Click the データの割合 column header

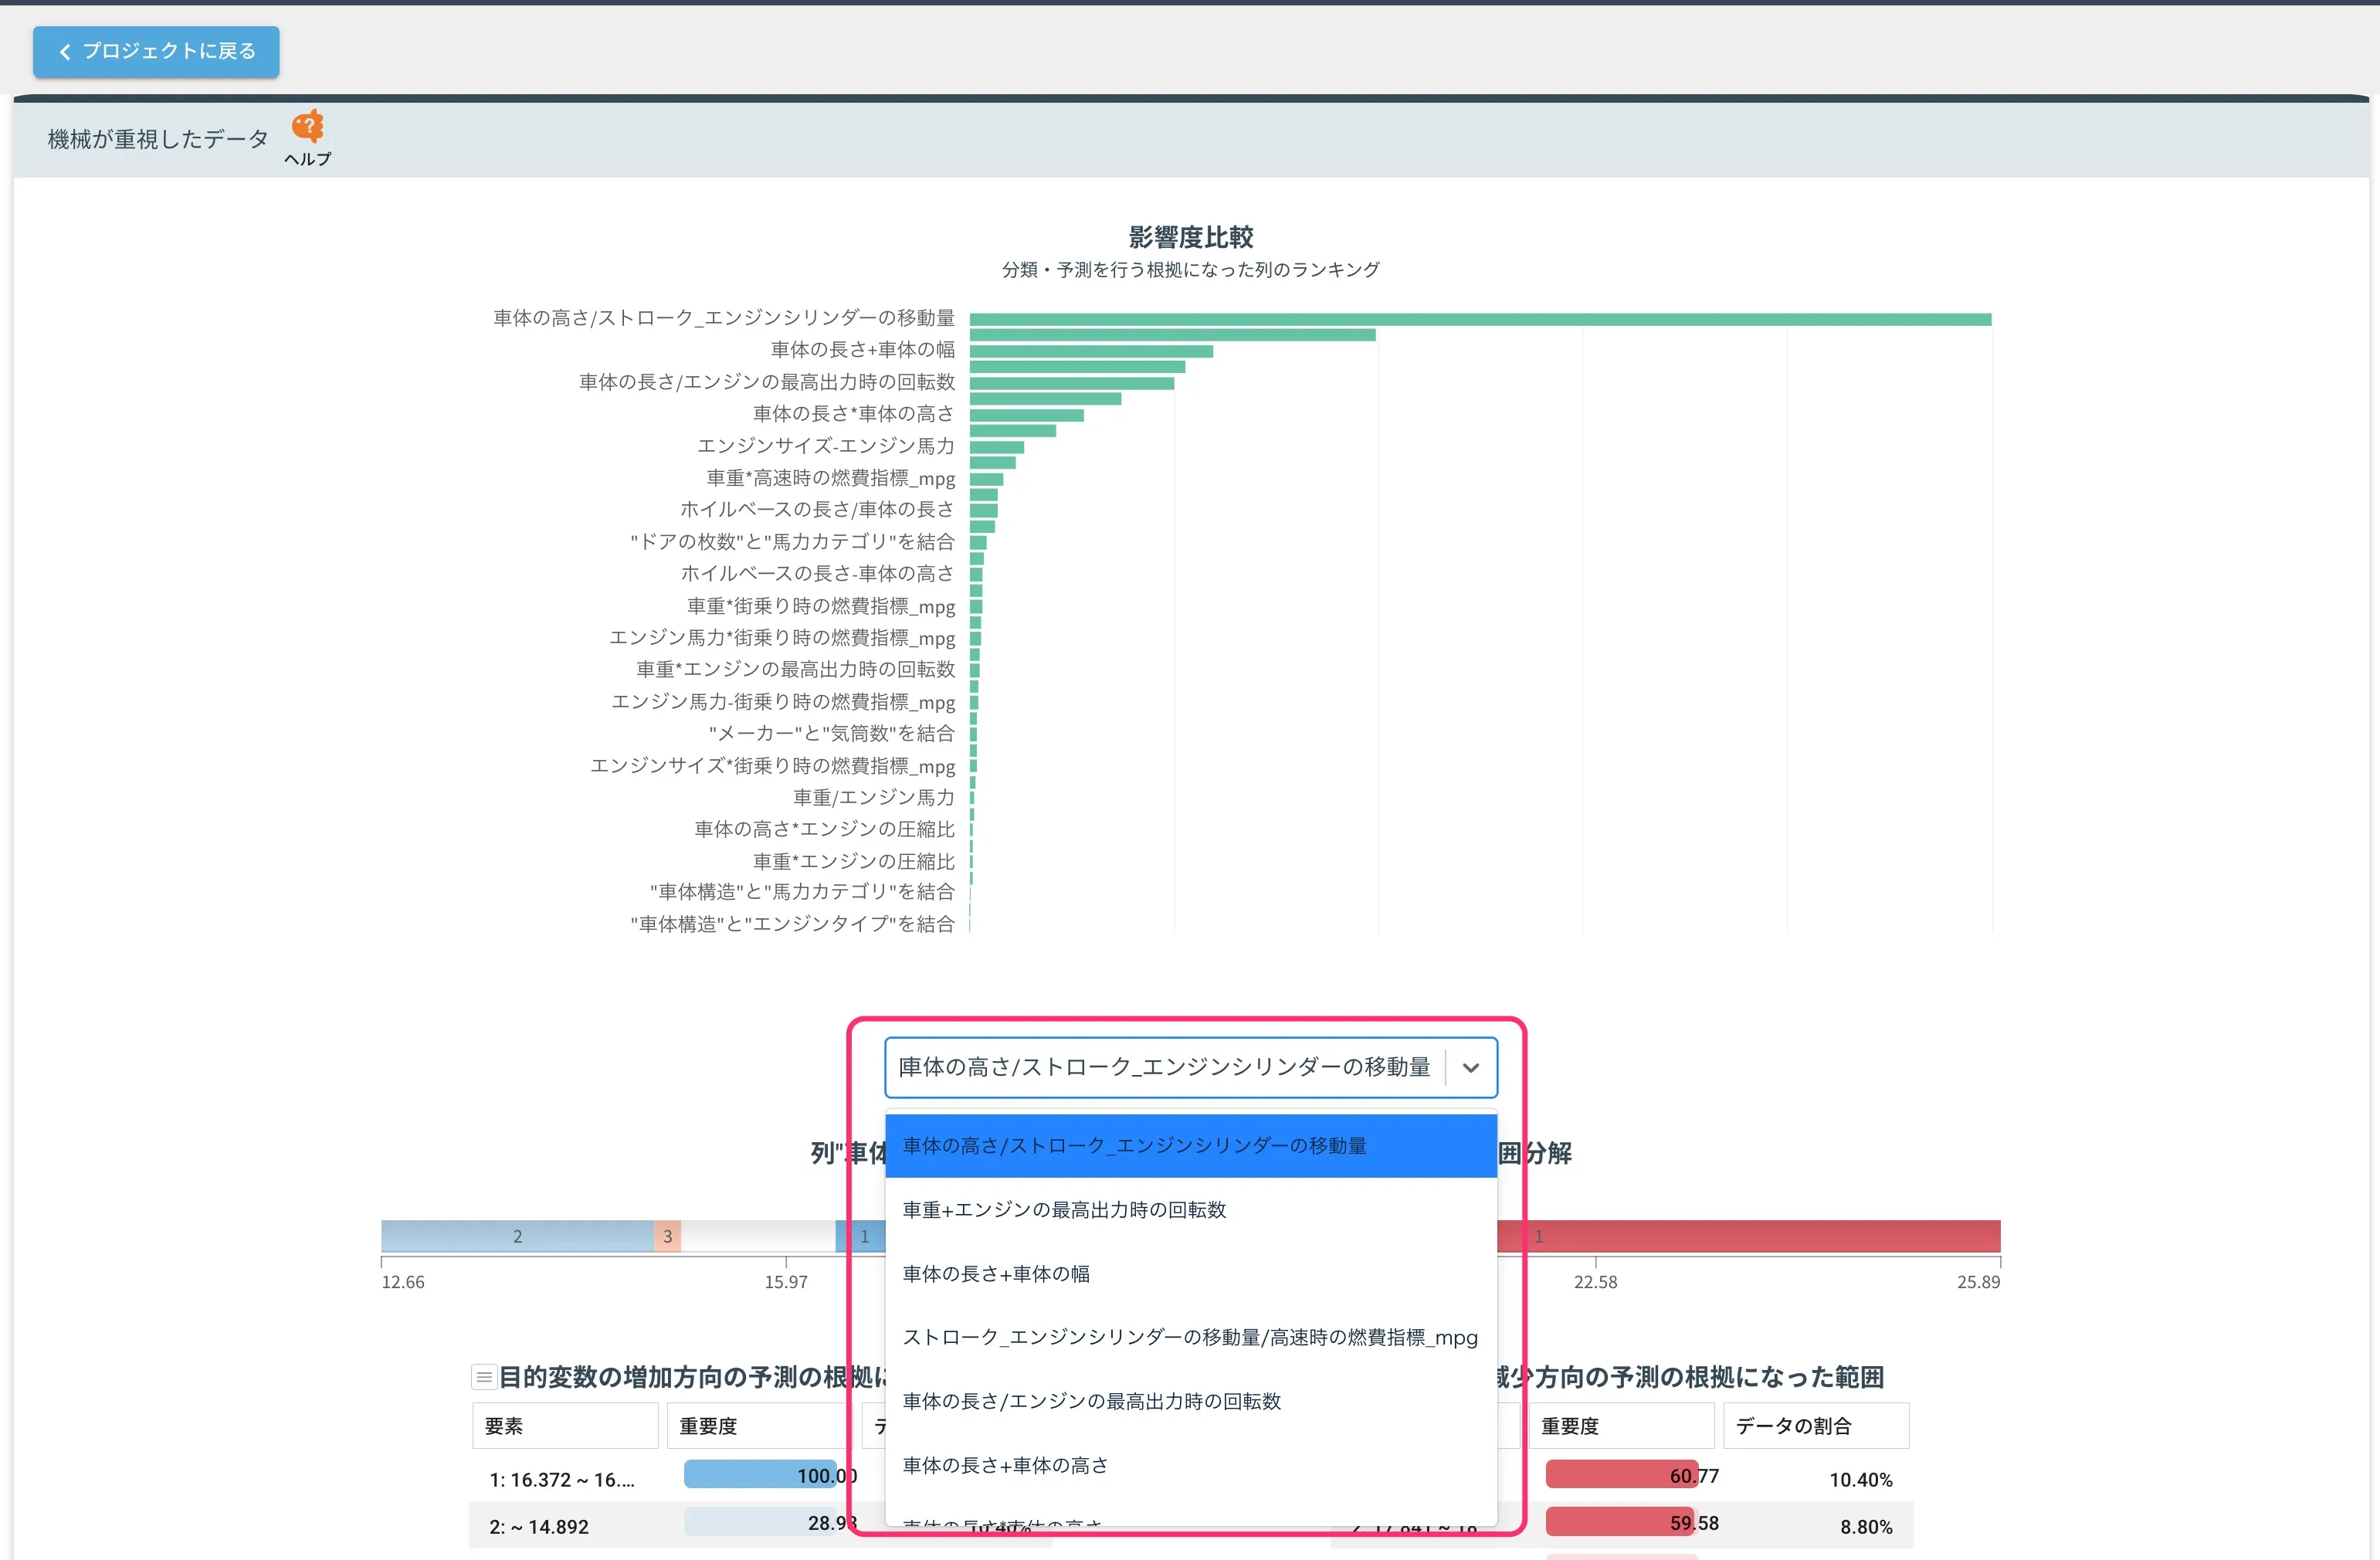(1816, 1426)
